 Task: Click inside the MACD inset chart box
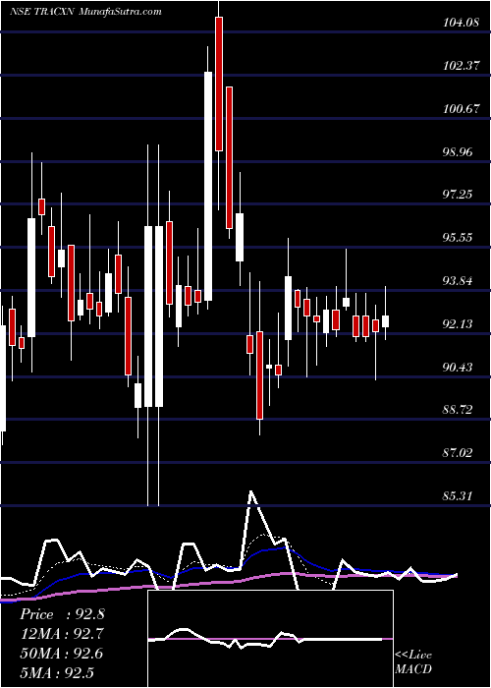tap(270, 639)
